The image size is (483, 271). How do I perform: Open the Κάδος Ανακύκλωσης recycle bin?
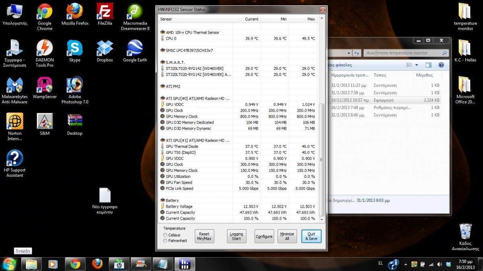(x=465, y=237)
